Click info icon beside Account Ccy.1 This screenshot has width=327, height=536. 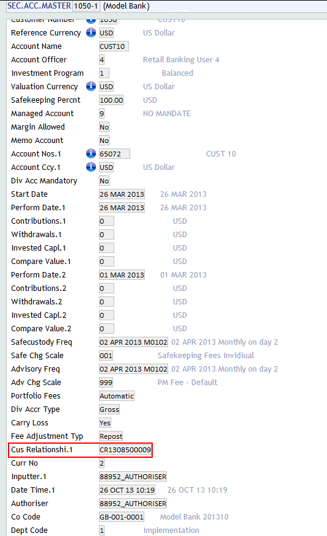91,167
